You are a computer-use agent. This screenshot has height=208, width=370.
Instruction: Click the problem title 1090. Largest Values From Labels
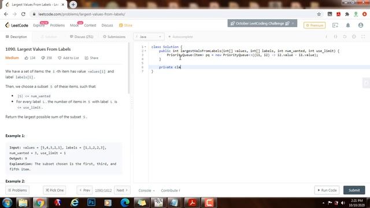click(38, 49)
